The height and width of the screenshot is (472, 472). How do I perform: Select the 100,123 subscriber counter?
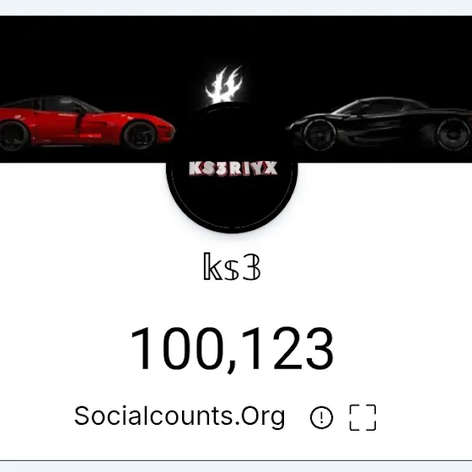pyautogui.click(x=232, y=349)
